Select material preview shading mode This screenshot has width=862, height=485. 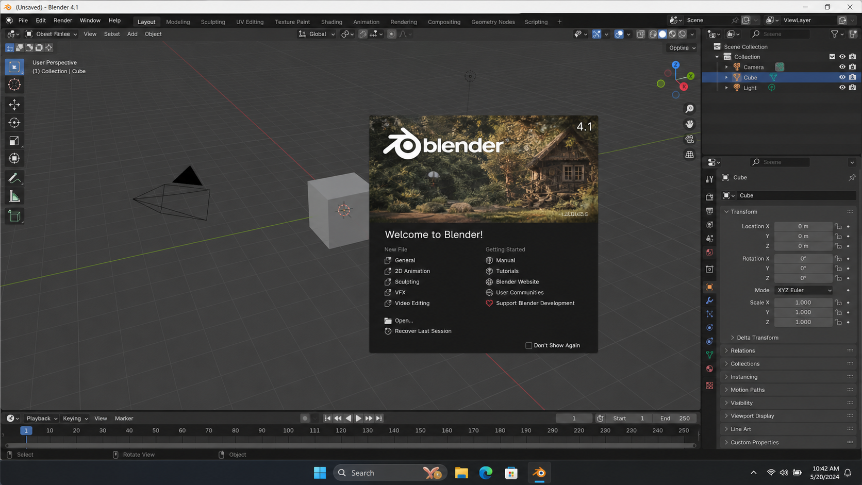click(672, 34)
